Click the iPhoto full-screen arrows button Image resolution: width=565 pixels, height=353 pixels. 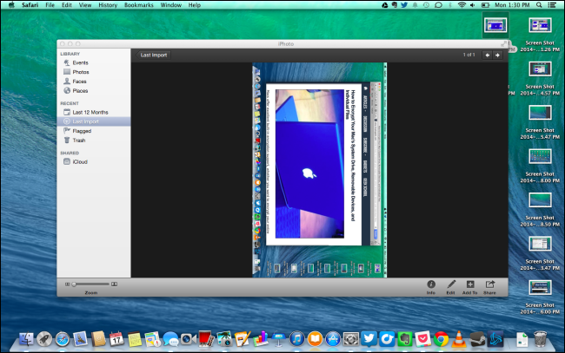click(503, 44)
